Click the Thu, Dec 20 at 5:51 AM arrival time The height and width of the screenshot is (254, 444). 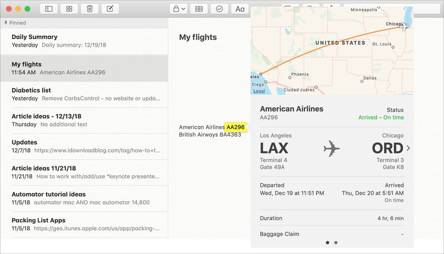click(x=372, y=193)
